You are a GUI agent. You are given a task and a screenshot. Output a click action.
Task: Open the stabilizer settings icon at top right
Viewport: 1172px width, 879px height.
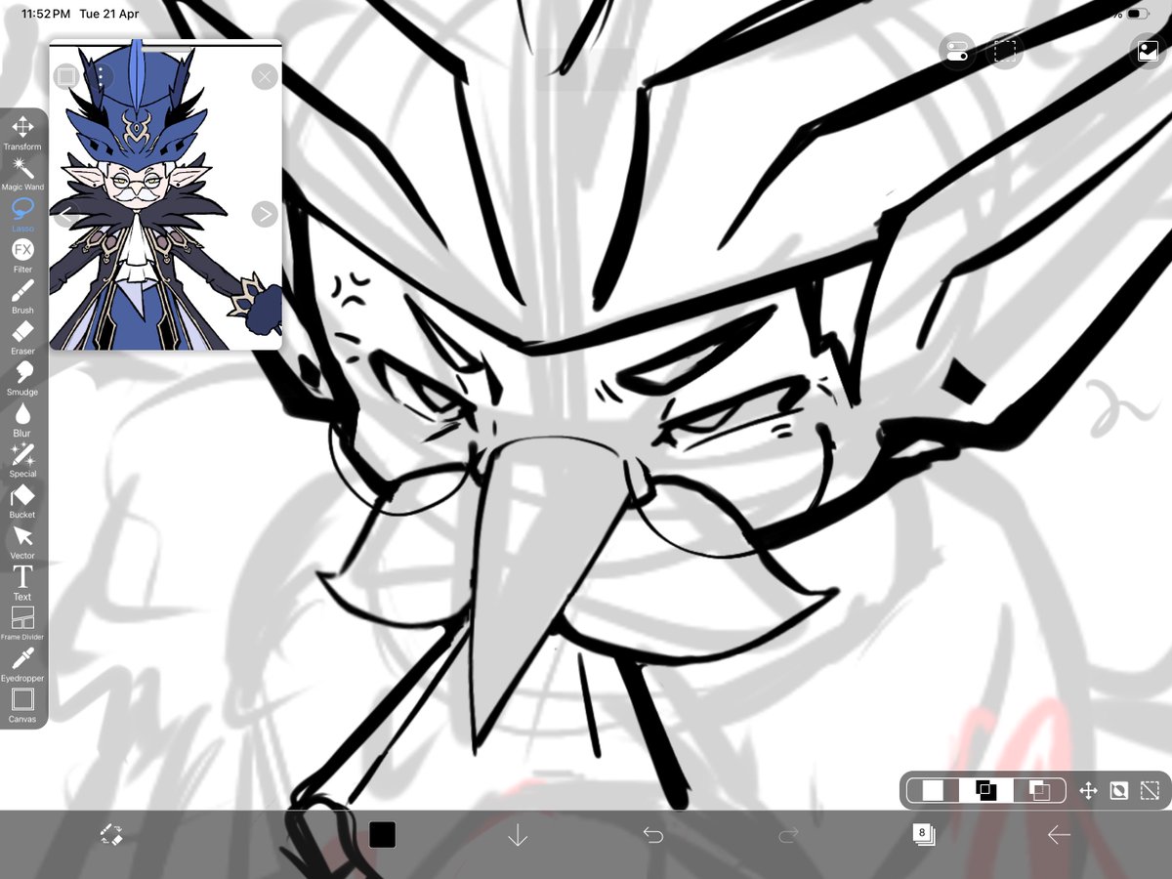(x=957, y=51)
